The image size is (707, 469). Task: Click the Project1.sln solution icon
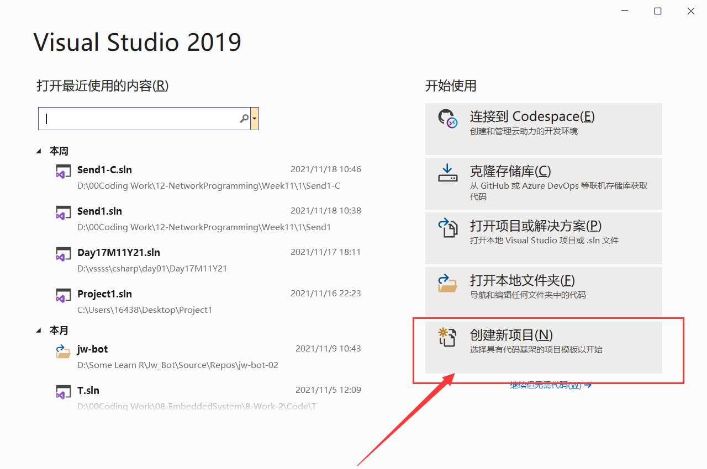click(x=63, y=295)
